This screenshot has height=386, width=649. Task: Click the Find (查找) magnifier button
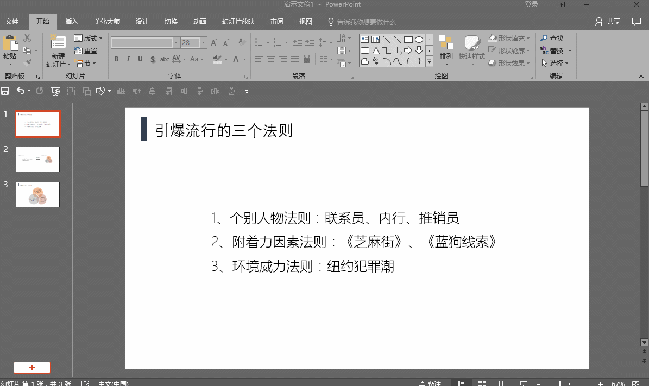(552, 39)
